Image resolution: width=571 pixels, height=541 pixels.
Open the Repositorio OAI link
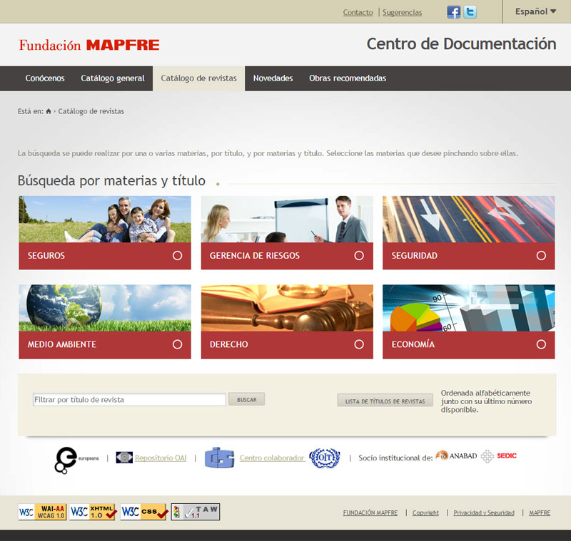pyautogui.click(x=161, y=458)
